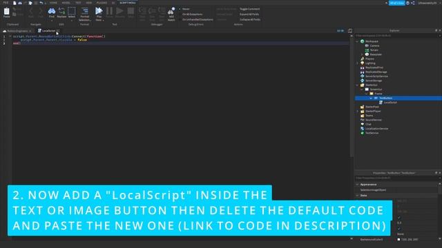
Task: Select LocalizationService in Explorer
Action: pos(376,129)
